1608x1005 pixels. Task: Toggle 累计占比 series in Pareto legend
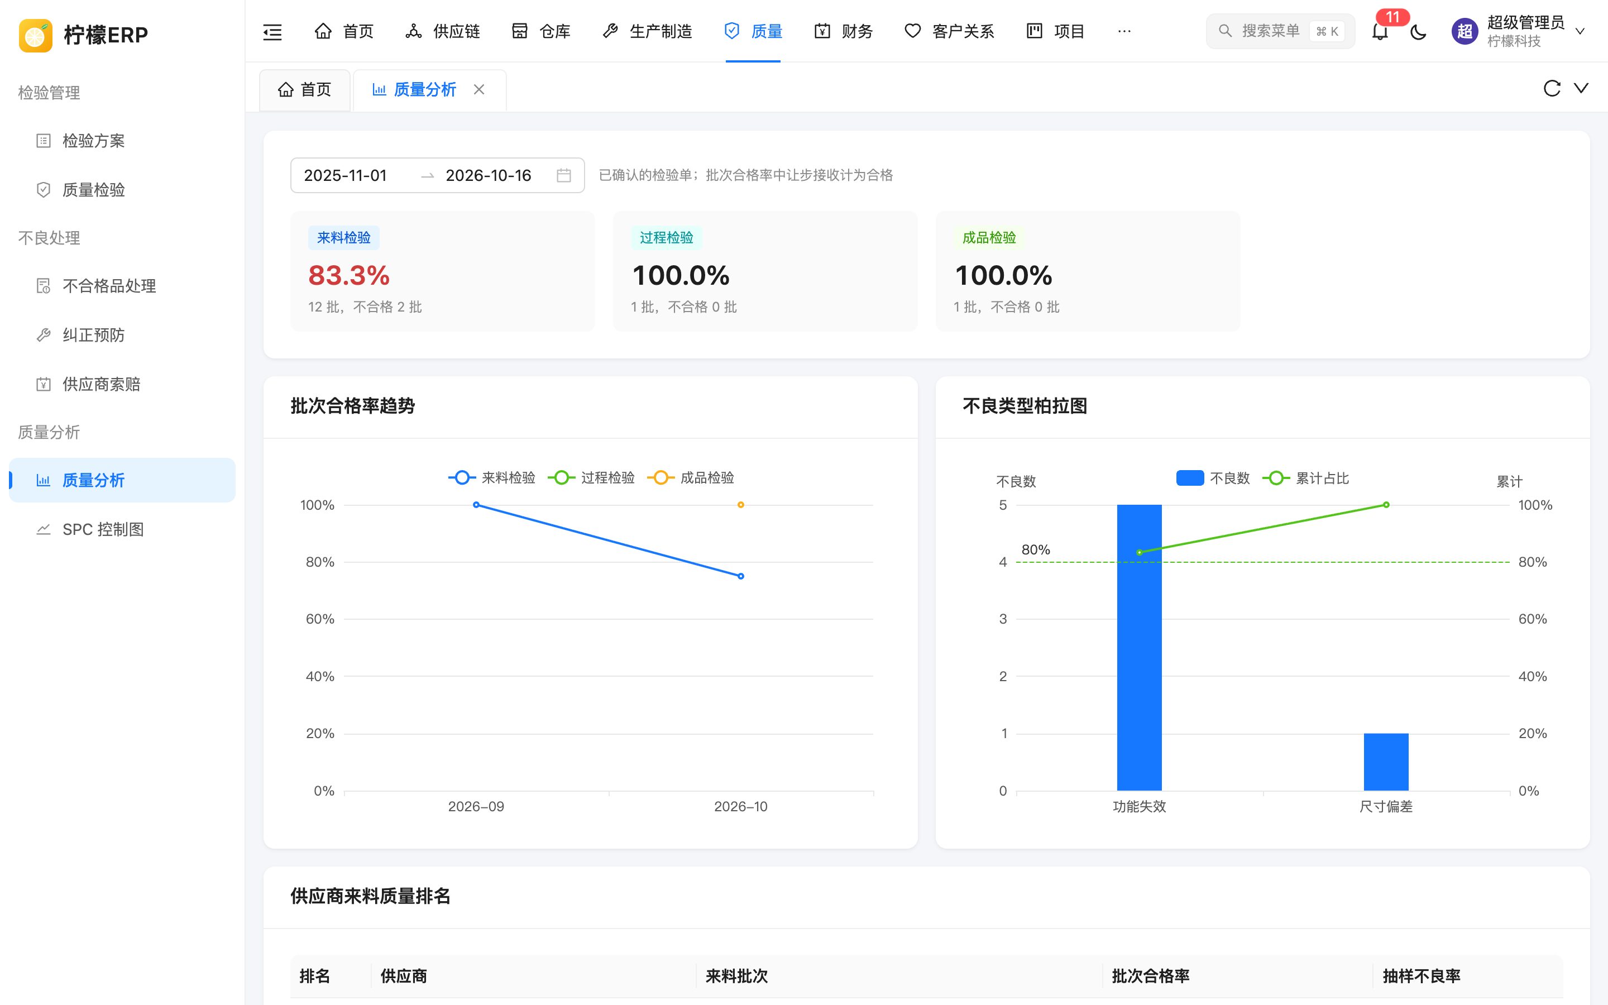coord(1306,478)
